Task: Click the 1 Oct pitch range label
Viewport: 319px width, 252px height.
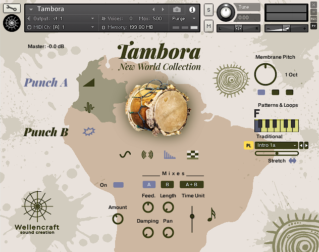Action: click(x=291, y=75)
